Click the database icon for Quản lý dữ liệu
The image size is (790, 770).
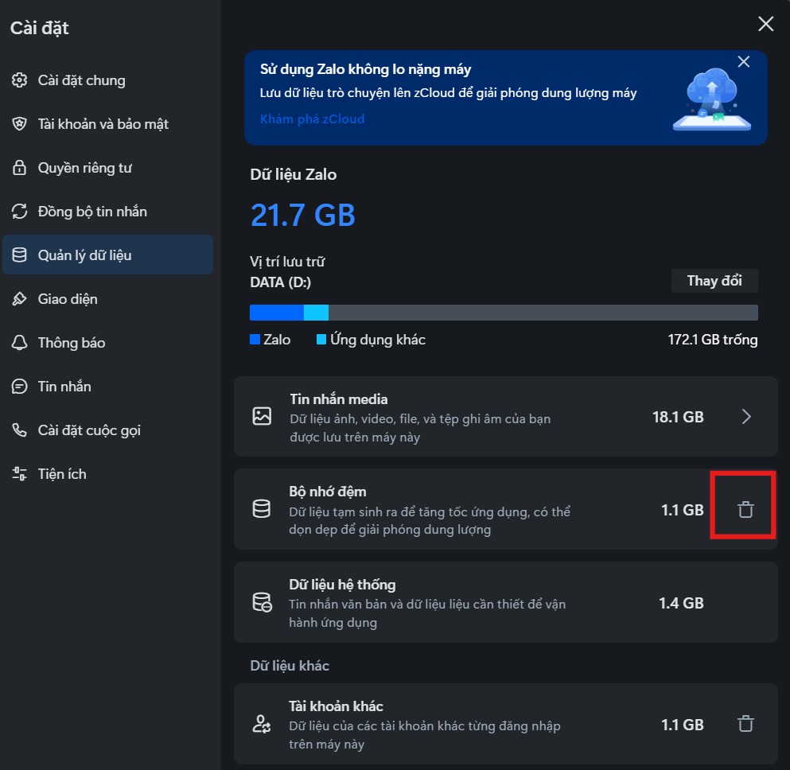click(19, 255)
